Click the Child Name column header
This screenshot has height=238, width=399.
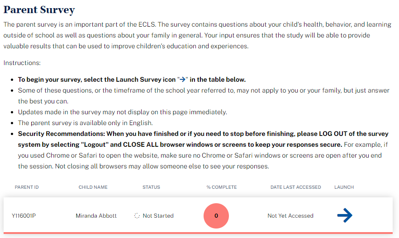[93, 187]
